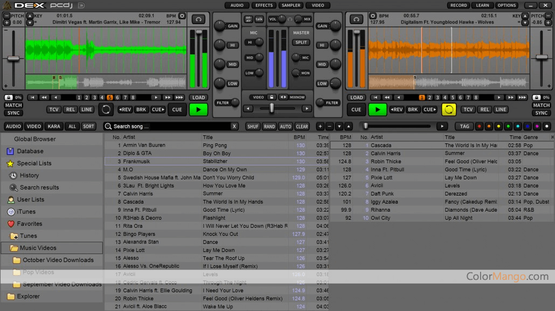Enable SHUF shuffle mode
This screenshot has width=555, height=311.
pyautogui.click(x=253, y=126)
